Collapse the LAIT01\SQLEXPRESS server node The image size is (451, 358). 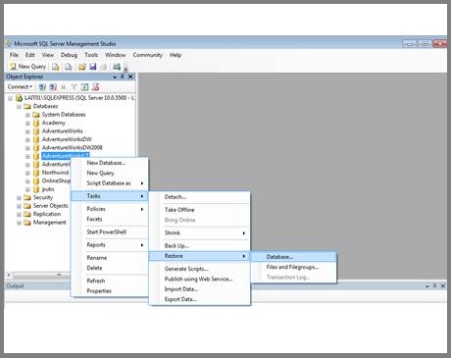click(x=10, y=98)
